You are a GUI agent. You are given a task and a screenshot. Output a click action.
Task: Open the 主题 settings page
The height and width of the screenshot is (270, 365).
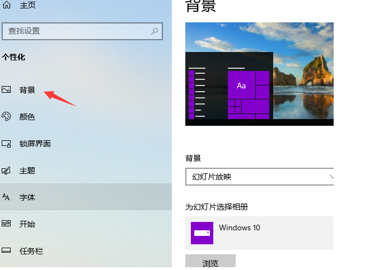pos(27,170)
